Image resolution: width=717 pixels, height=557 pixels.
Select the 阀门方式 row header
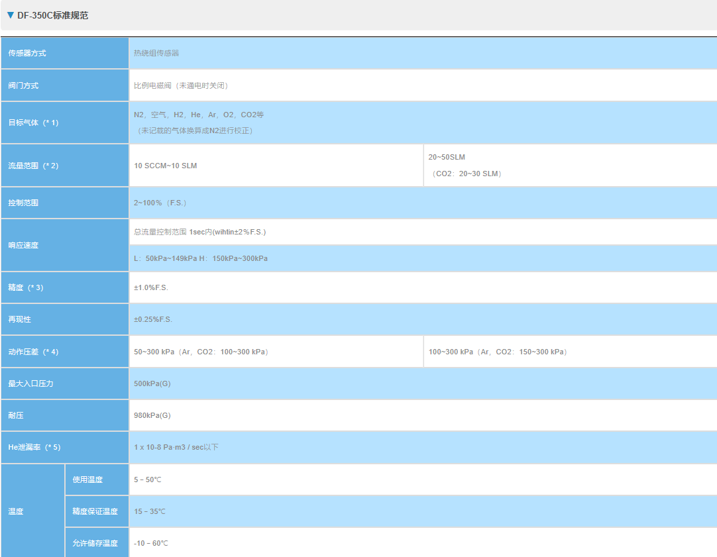(65, 85)
